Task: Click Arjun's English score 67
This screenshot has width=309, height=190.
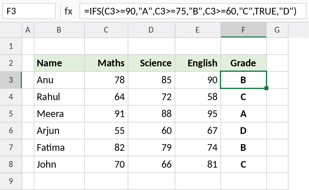Action: click(198, 131)
